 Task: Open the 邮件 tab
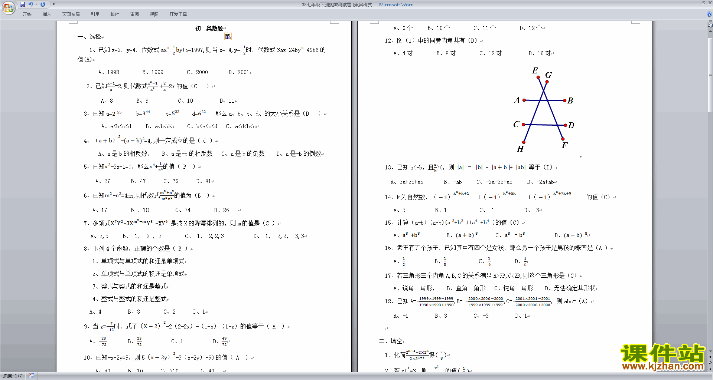pyautogui.click(x=115, y=14)
